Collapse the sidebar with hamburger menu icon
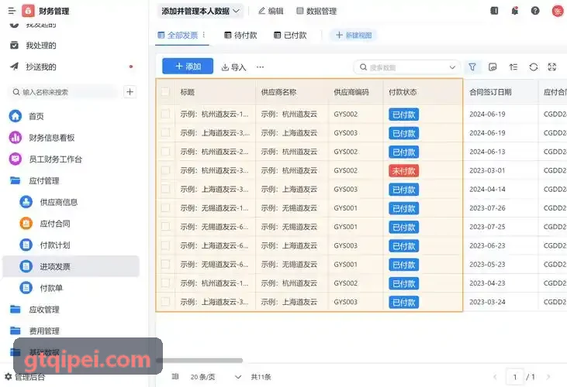The height and width of the screenshot is (387, 567). [x=12, y=11]
